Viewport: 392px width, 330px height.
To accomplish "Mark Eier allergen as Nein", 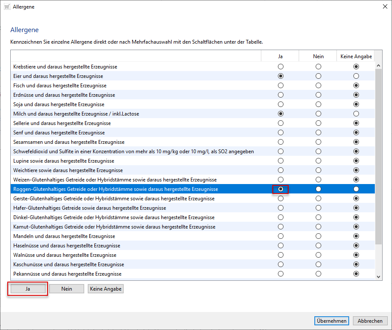I will (318, 76).
